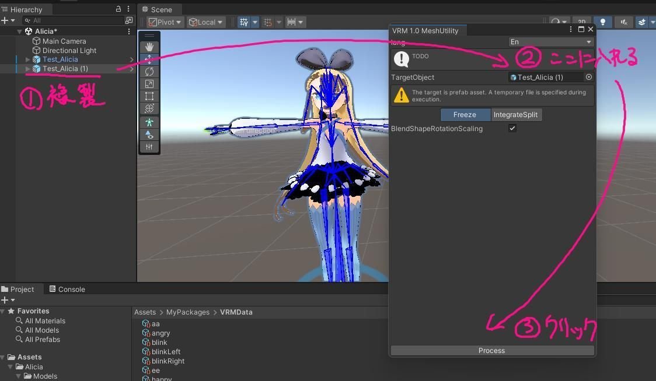Open the Alicia scene options menu
Viewport: 656px width, 381px height.
click(x=129, y=31)
